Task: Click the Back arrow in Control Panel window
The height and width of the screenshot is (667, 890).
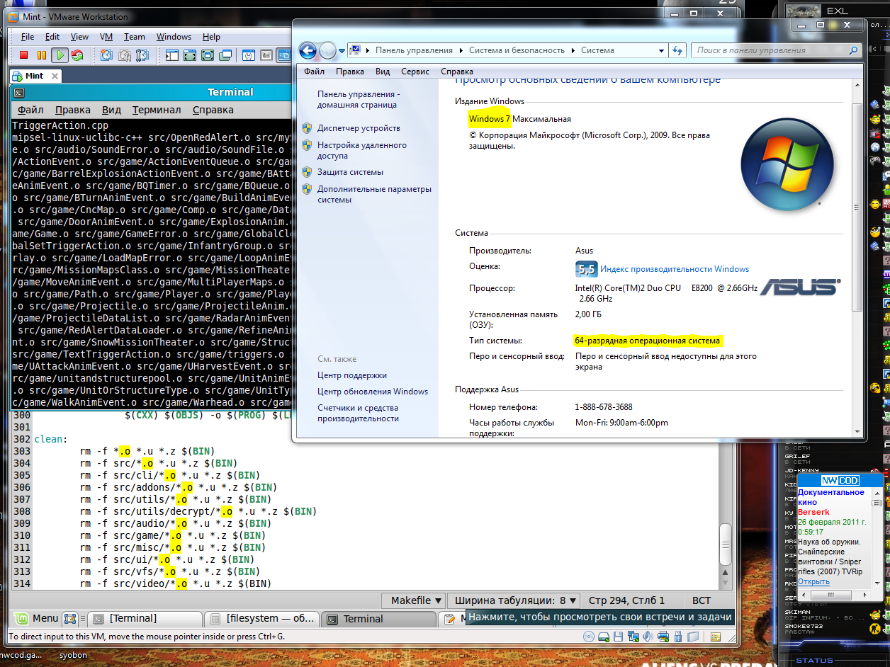Action: tap(308, 50)
